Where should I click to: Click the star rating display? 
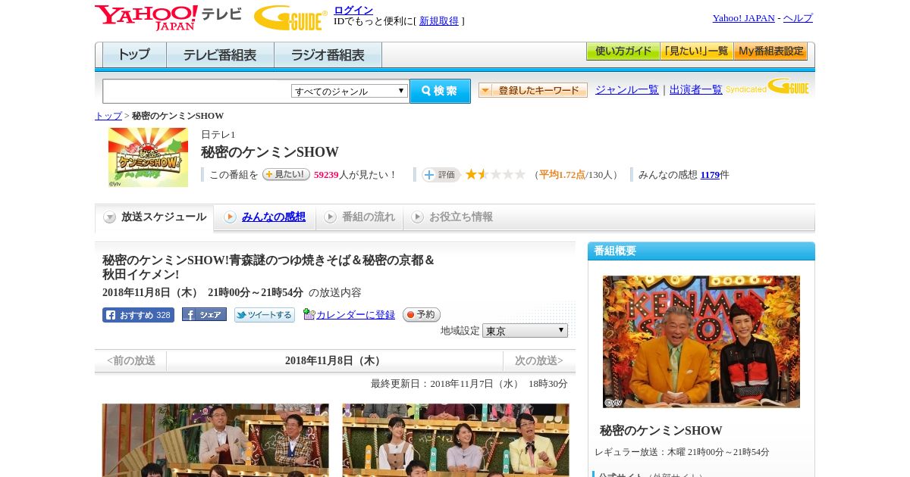pyautogui.click(x=495, y=175)
